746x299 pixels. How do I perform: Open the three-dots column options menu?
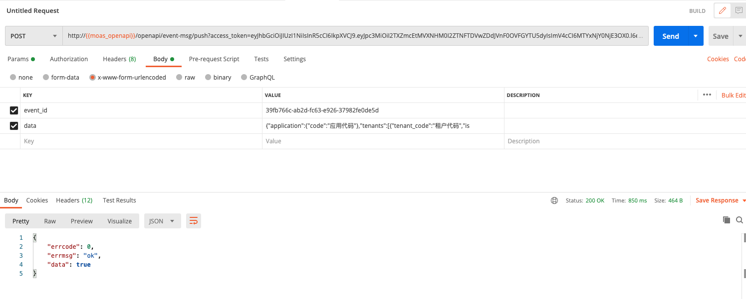tap(707, 95)
